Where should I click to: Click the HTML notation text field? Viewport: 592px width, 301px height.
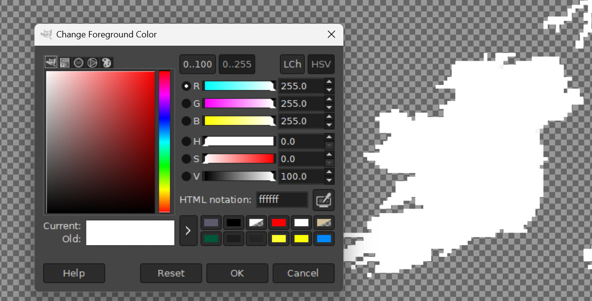(282, 200)
